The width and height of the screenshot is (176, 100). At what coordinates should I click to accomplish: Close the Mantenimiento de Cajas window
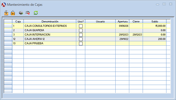171,4
